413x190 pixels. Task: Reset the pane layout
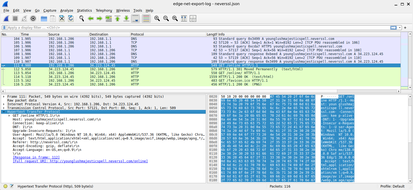click(193, 18)
